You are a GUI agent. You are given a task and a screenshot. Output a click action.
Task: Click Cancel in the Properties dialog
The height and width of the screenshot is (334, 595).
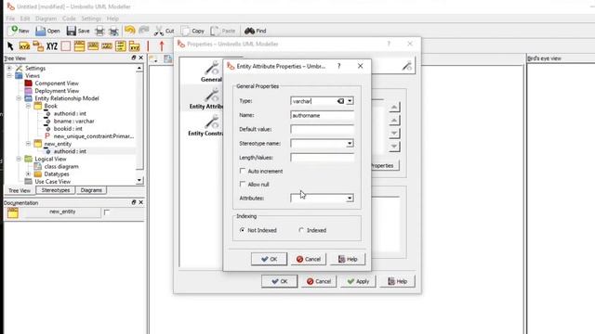tap(319, 281)
